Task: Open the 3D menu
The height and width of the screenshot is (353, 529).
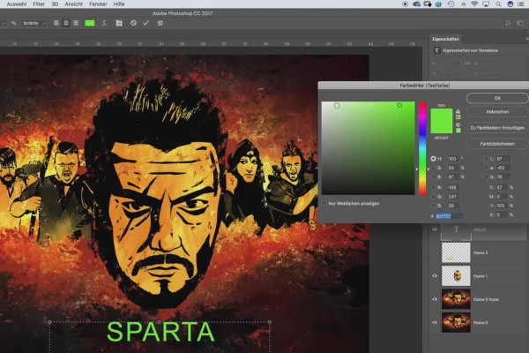Action: [x=55, y=4]
